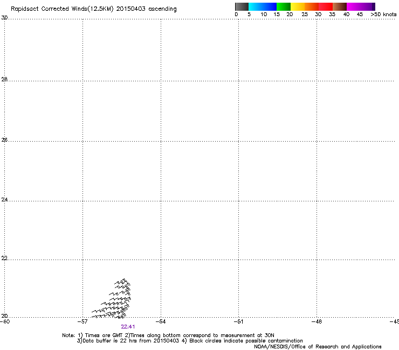This screenshot has height=350, width=399.
Task: Click the longitude label -54
Action: tap(161, 321)
